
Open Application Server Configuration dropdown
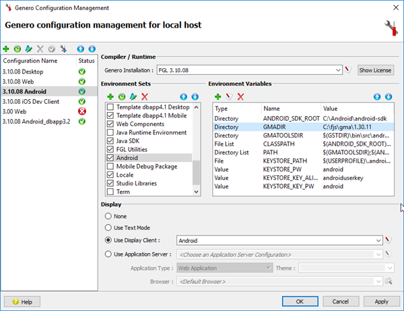tap(378, 254)
